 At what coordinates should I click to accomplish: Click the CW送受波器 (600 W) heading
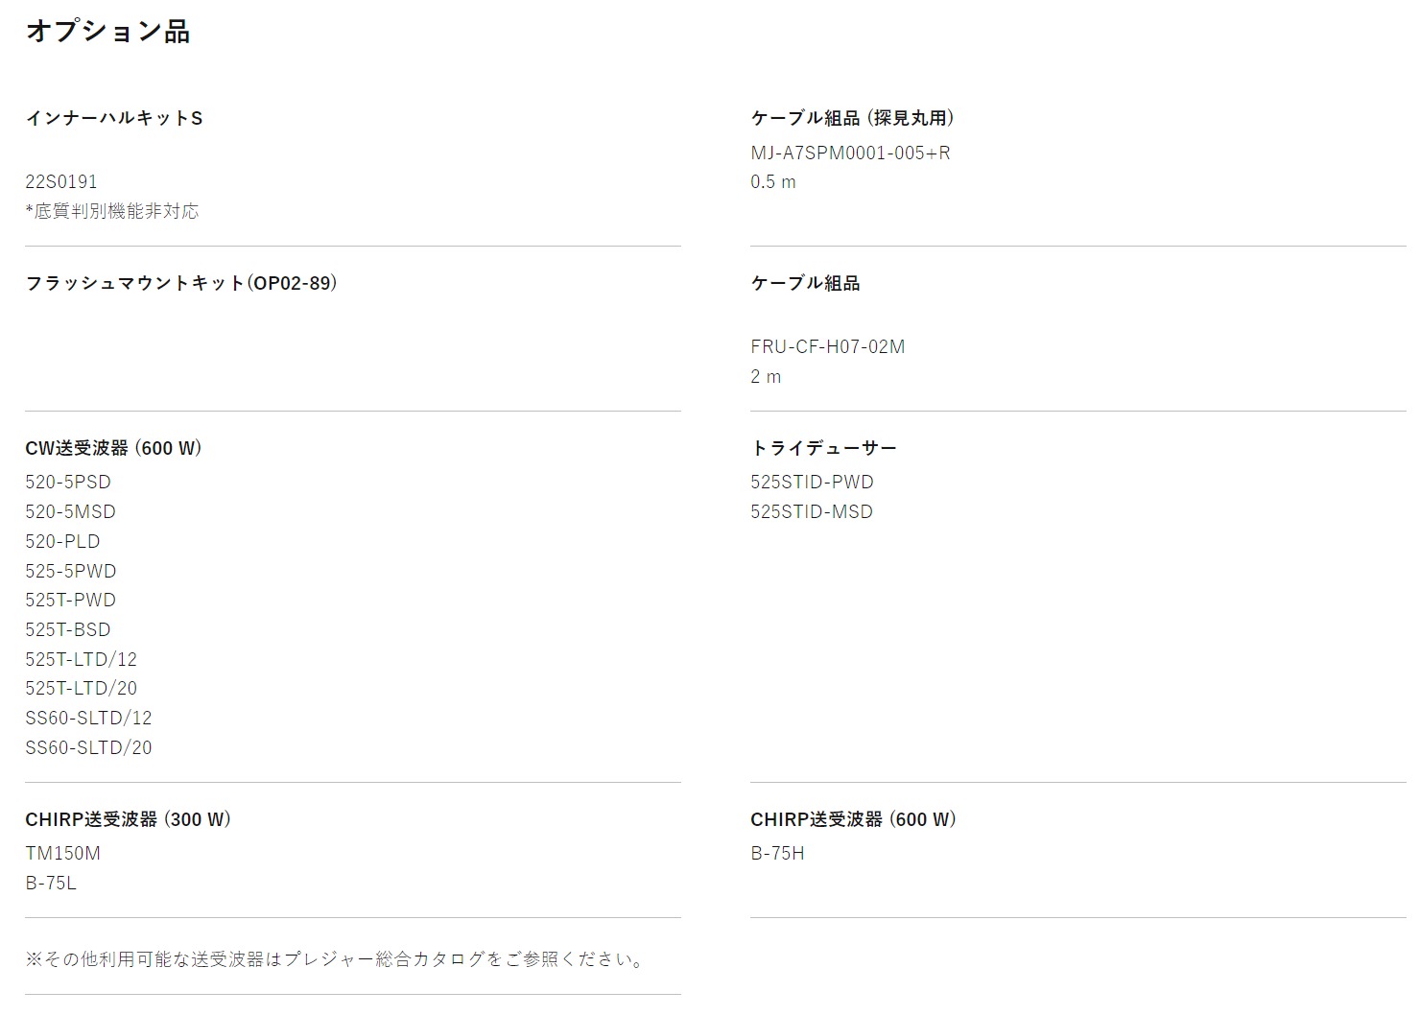coord(113,448)
